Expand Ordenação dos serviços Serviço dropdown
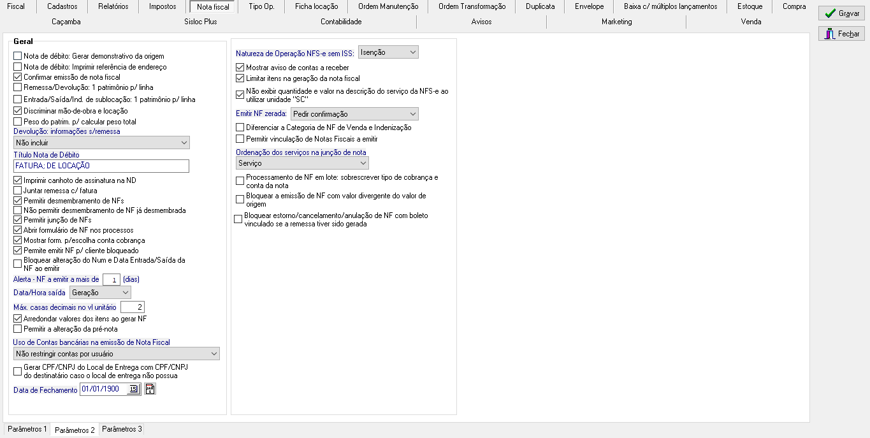Viewport: 870px width, 438px height. 302,163
